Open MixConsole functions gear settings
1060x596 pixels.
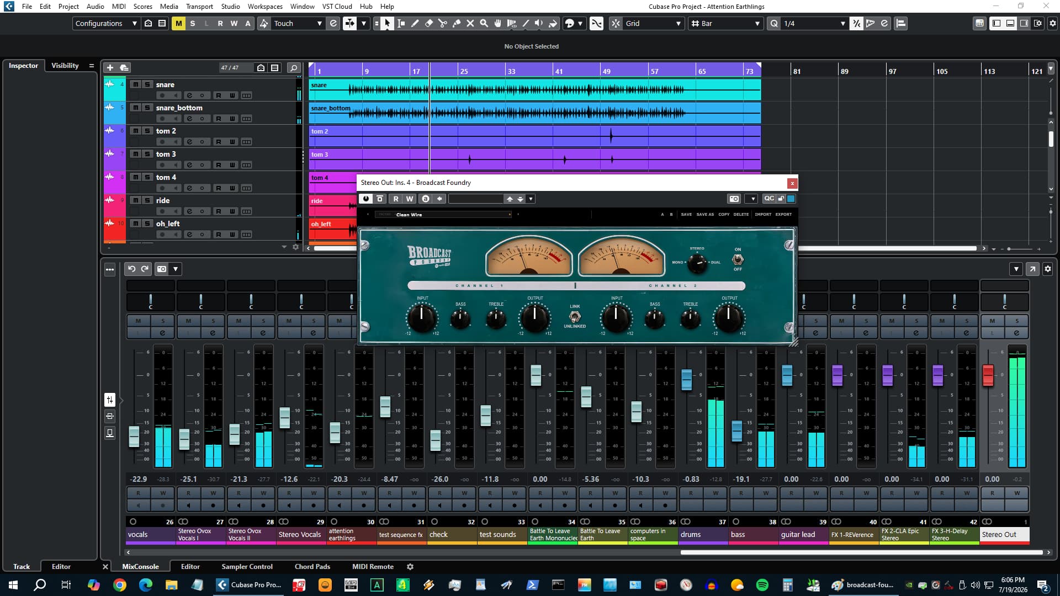[x=1047, y=269]
